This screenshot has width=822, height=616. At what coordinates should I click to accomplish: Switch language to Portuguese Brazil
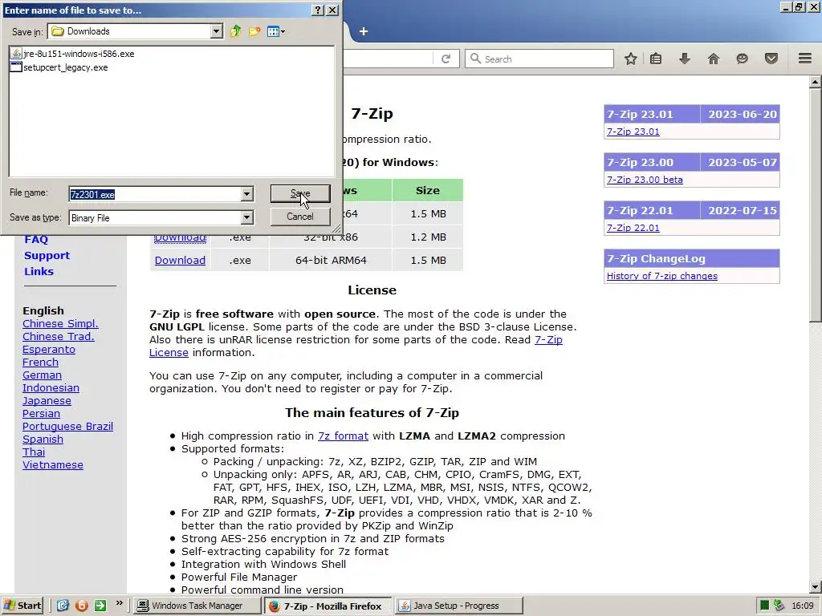coord(67,427)
